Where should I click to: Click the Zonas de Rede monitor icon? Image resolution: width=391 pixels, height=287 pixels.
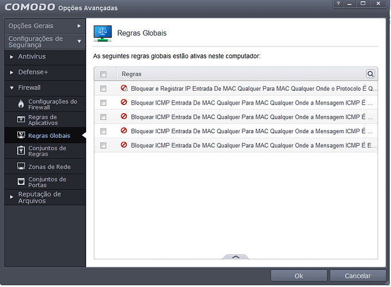(x=21, y=166)
